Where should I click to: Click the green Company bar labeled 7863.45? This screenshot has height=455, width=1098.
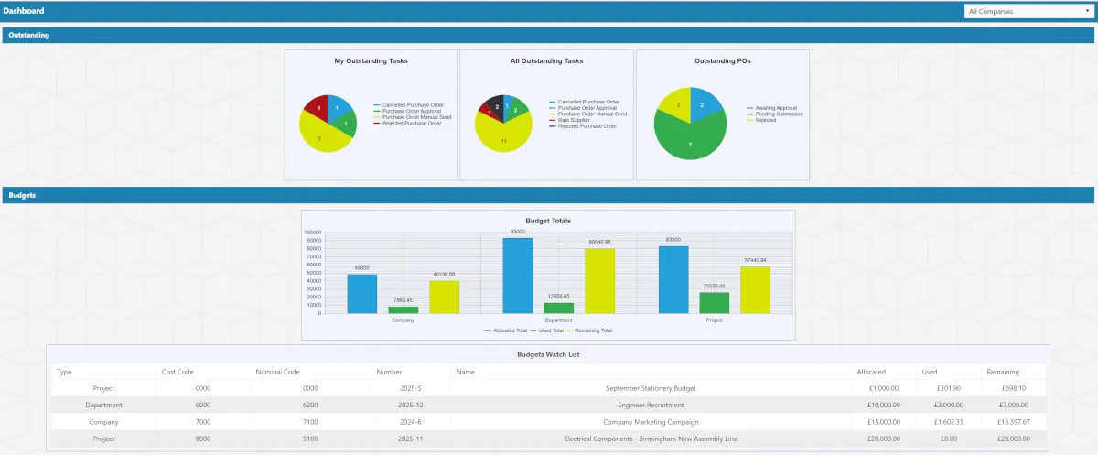(403, 309)
